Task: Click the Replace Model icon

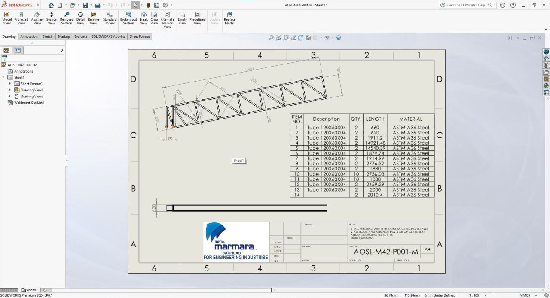Action: click(x=229, y=18)
